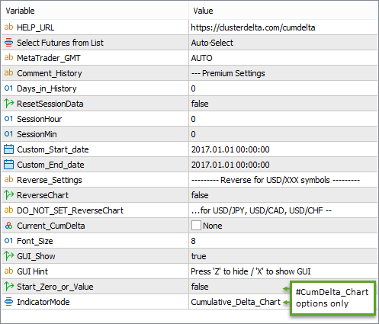The height and width of the screenshot is (324, 379).
Task: Click the string icon beside HELP_URL
Action: pyautogui.click(x=8, y=27)
